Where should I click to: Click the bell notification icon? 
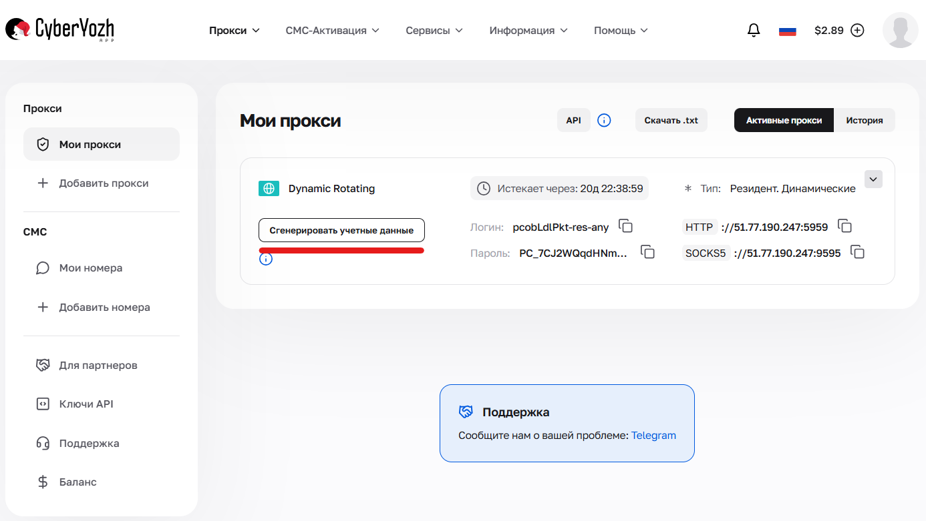click(x=754, y=30)
